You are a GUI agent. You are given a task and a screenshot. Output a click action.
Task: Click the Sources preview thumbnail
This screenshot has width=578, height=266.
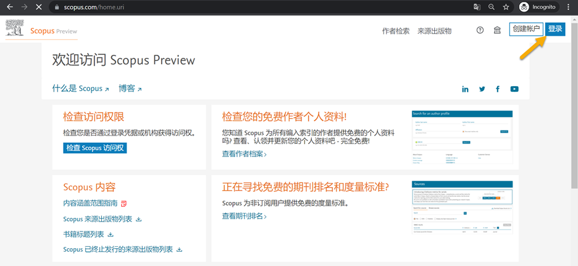click(x=463, y=208)
